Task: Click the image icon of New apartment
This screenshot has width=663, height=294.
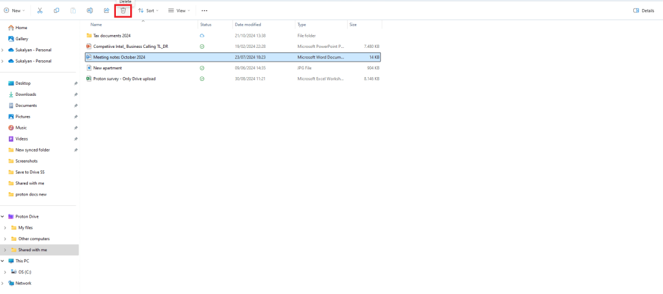Action: (89, 68)
